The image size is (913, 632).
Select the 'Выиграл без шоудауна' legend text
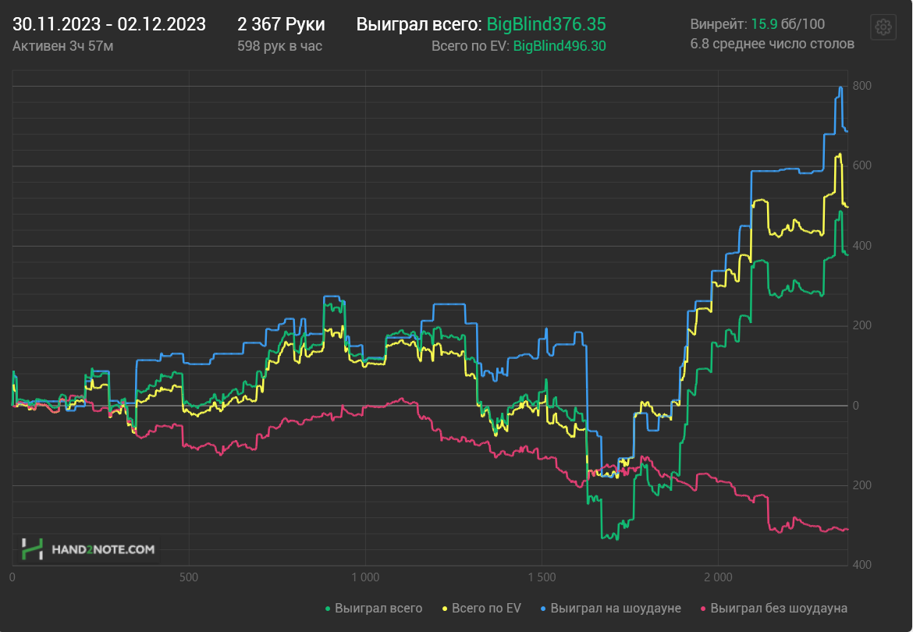pyautogui.click(x=779, y=608)
